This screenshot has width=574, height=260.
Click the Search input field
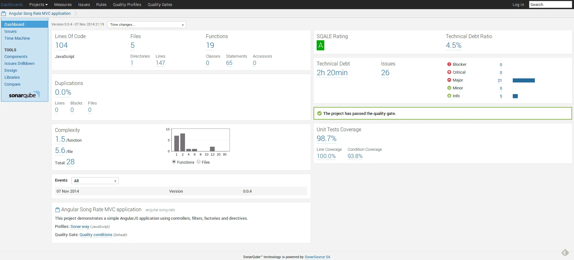(x=550, y=4)
